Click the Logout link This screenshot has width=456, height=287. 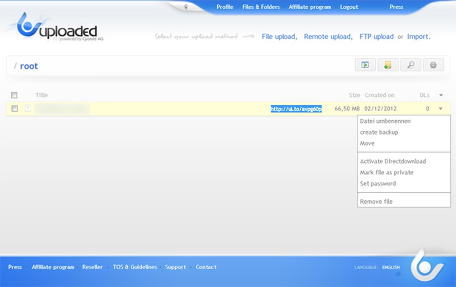click(349, 6)
